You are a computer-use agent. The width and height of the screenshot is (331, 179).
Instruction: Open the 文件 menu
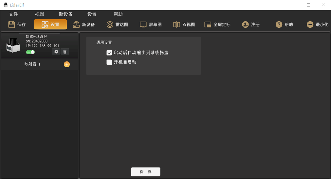[x=13, y=14]
